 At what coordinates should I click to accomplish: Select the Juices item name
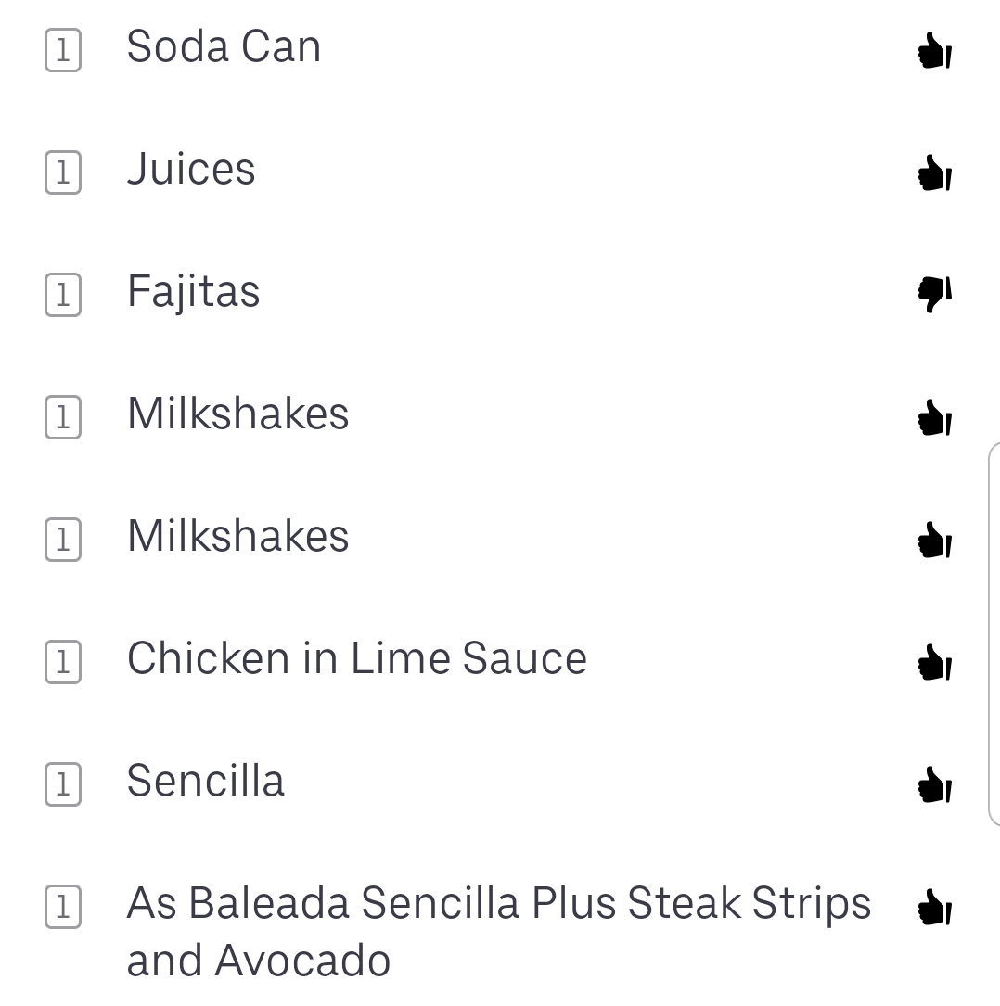point(191,169)
